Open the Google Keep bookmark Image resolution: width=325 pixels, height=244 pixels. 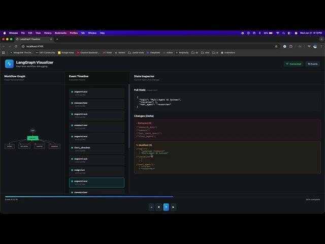point(66,53)
